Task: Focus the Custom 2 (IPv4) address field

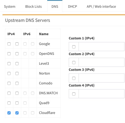Action: click(101, 62)
